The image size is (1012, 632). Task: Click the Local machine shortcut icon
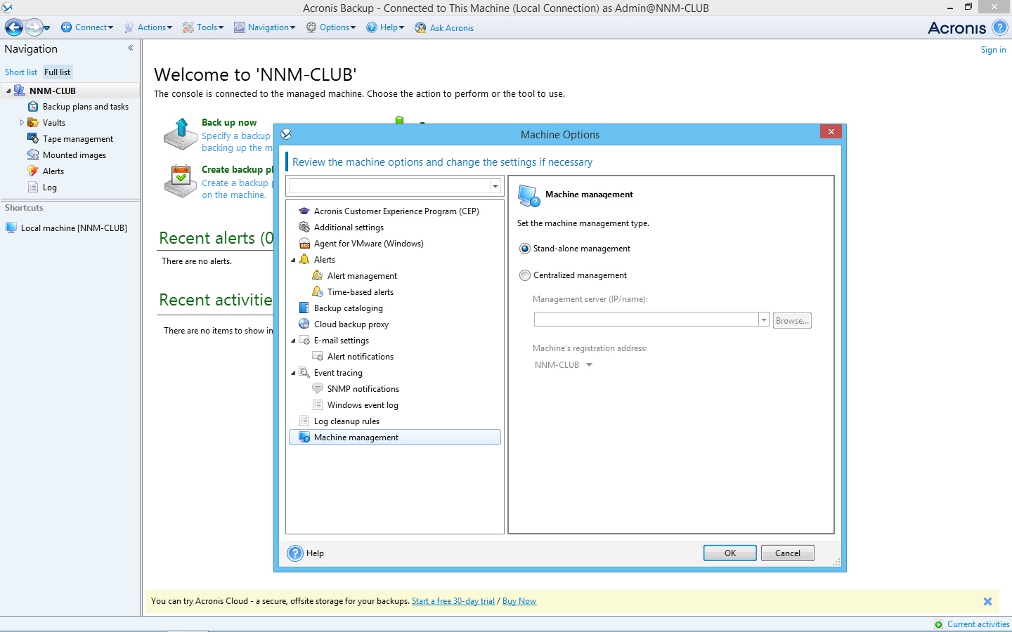coord(11,228)
